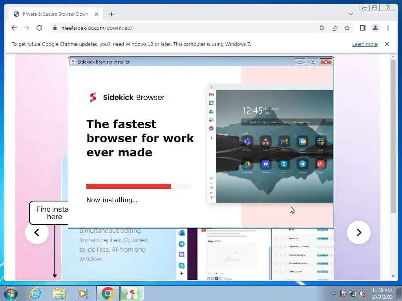Screen dimensions: 402x301
Task: Click the Telegram tile in the preview grid
Action: [303, 164]
